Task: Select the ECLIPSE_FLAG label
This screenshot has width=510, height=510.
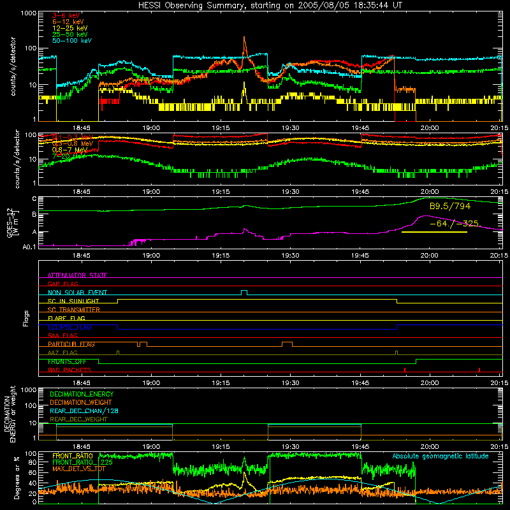Action: point(69,327)
